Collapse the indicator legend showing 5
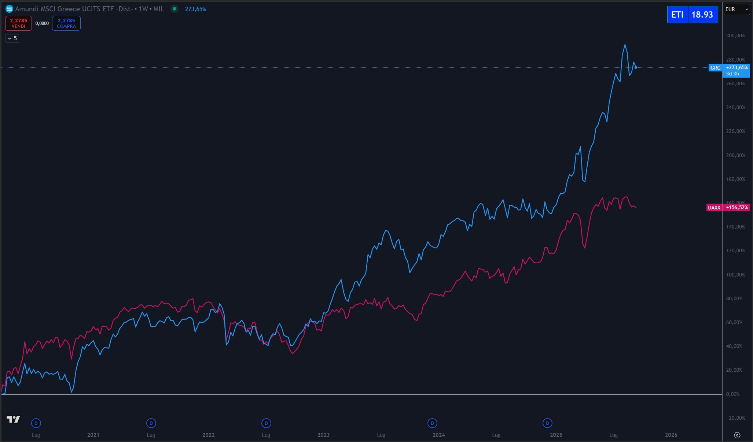The image size is (753, 442). click(x=12, y=38)
